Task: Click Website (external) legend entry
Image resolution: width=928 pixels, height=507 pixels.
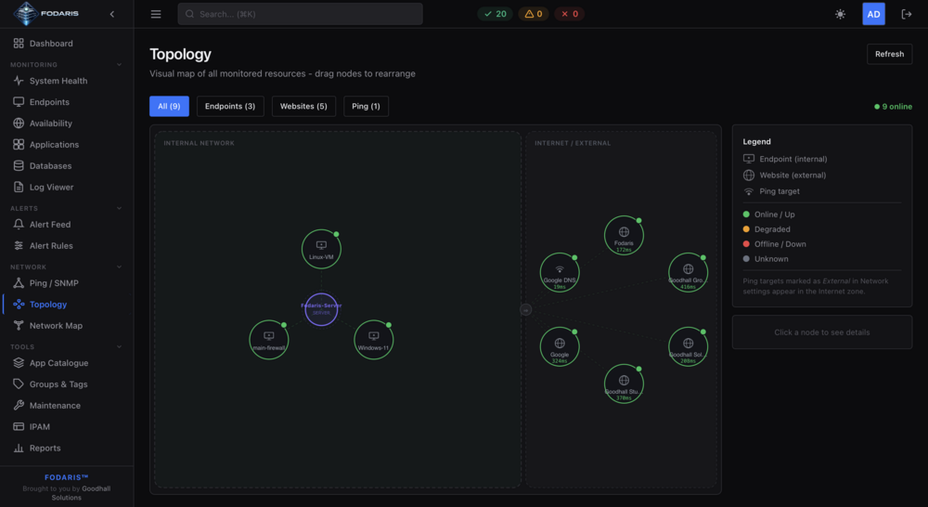Action: (x=785, y=175)
